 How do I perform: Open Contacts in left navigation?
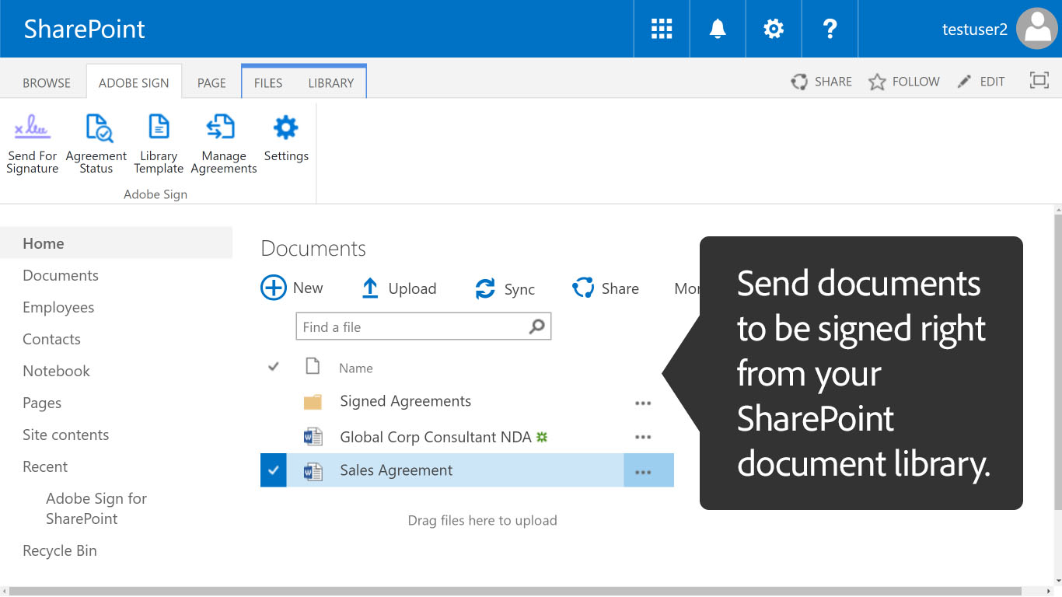coord(51,339)
